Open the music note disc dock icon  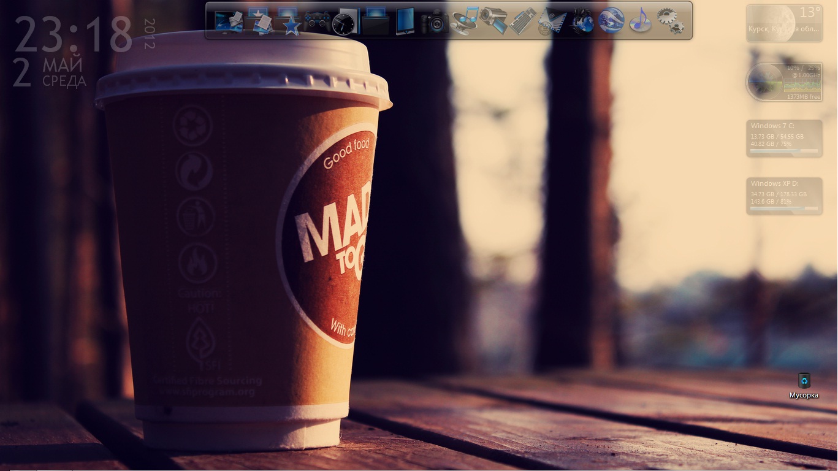point(640,21)
